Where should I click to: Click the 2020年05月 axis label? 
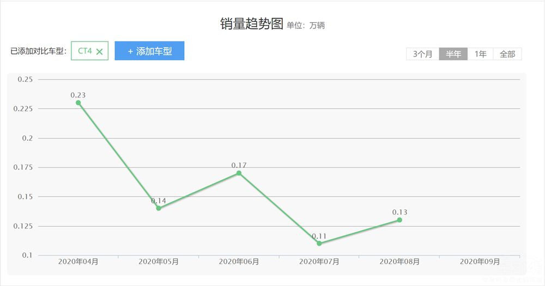point(159,261)
